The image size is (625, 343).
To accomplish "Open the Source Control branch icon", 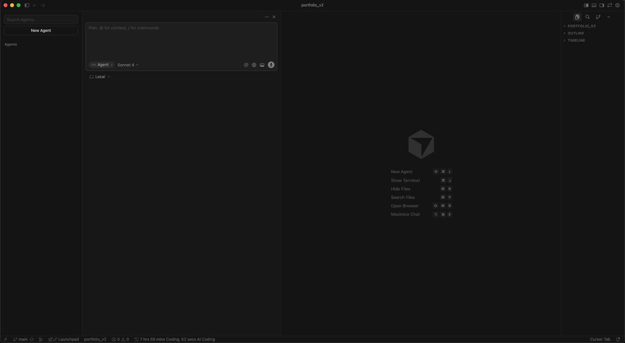I will click(598, 17).
